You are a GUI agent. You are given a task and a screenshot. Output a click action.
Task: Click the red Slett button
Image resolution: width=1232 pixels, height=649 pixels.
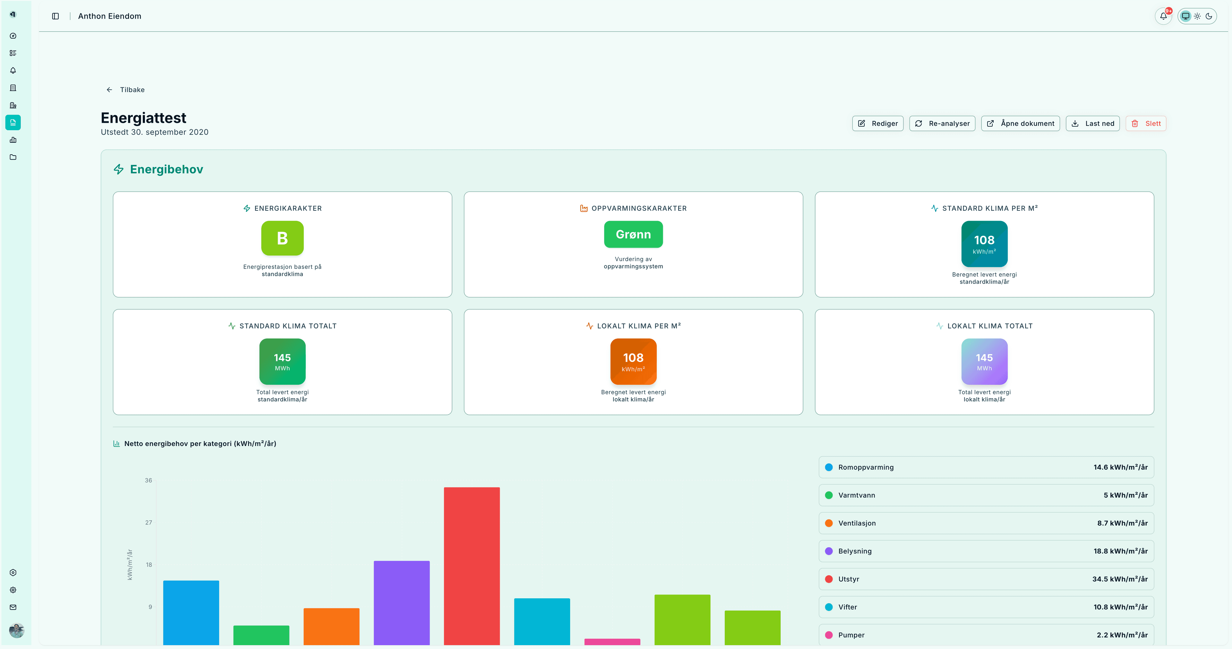pos(1146,124)
